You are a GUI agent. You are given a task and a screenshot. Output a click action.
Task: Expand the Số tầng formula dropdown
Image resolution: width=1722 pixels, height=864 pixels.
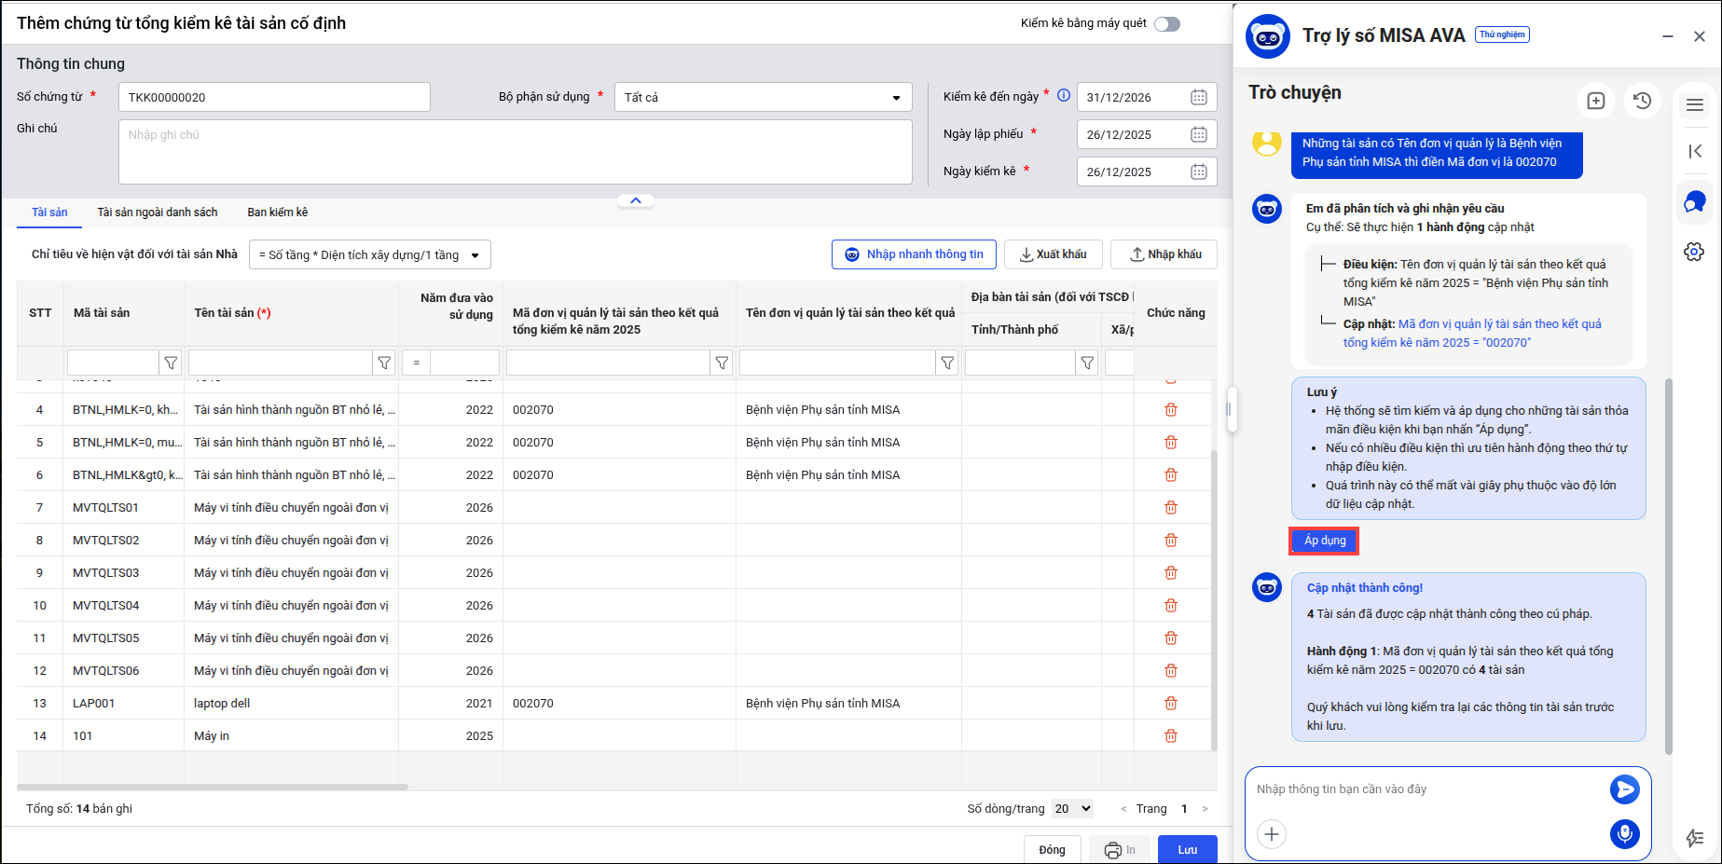[475, 255]
